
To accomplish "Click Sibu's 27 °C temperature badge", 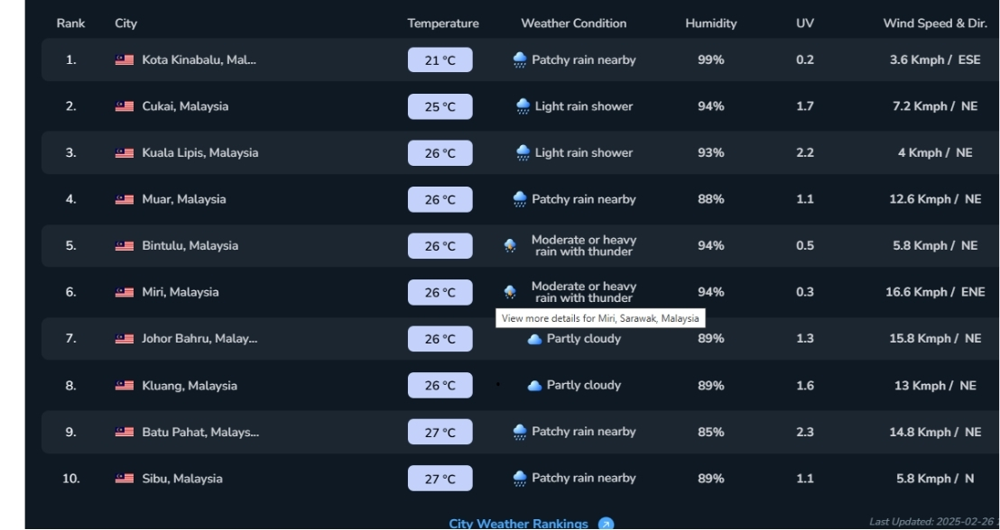I will point(440,479).
